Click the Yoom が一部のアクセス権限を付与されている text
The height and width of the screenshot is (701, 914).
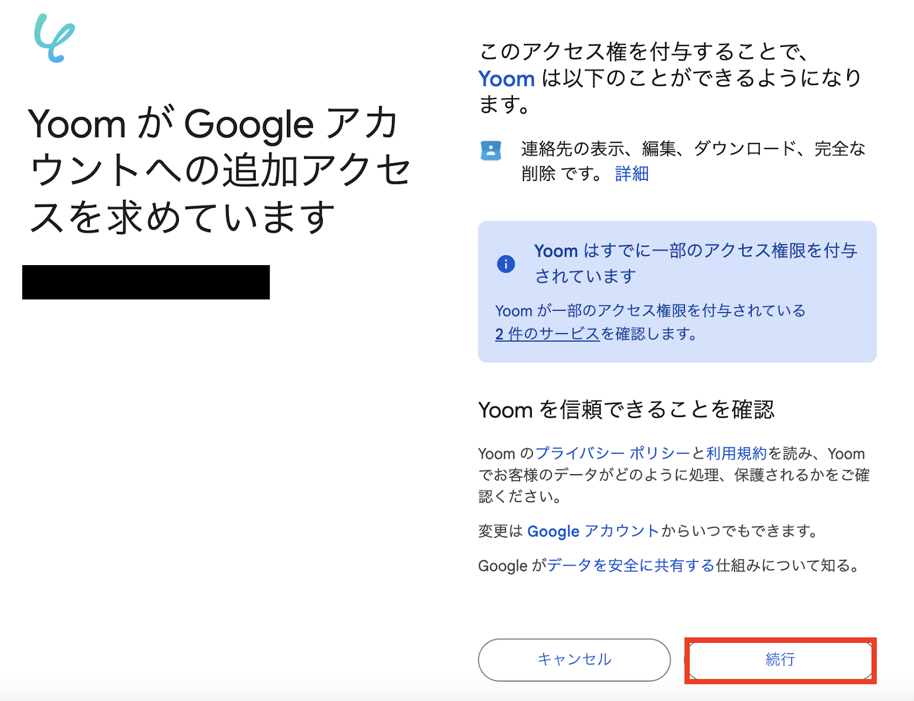(x=650, y=311)
